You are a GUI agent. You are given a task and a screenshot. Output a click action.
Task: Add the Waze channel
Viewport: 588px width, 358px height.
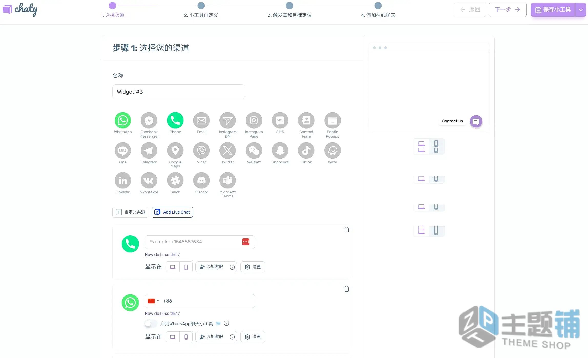[x=333, y=150]
